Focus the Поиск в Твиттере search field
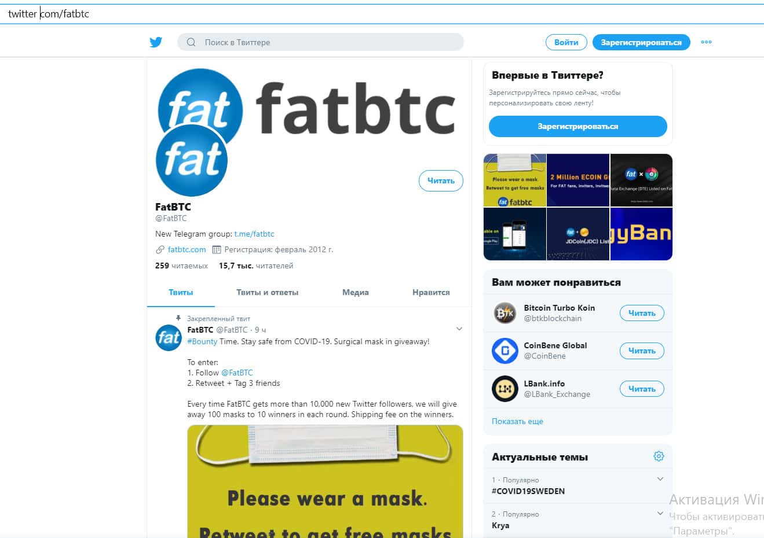Screen dimensions: 764x538 [320, 42]
